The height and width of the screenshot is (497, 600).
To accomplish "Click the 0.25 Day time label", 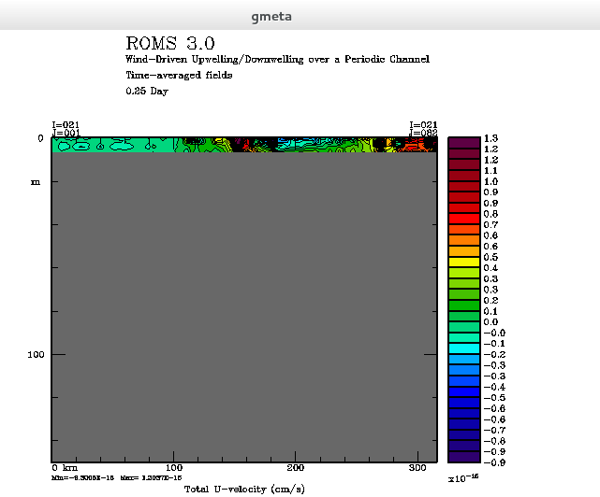I will [147, 91].
